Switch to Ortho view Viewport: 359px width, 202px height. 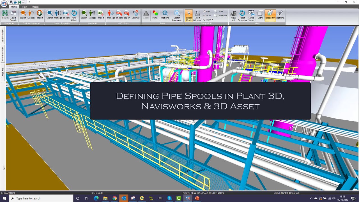click(261, 15)
